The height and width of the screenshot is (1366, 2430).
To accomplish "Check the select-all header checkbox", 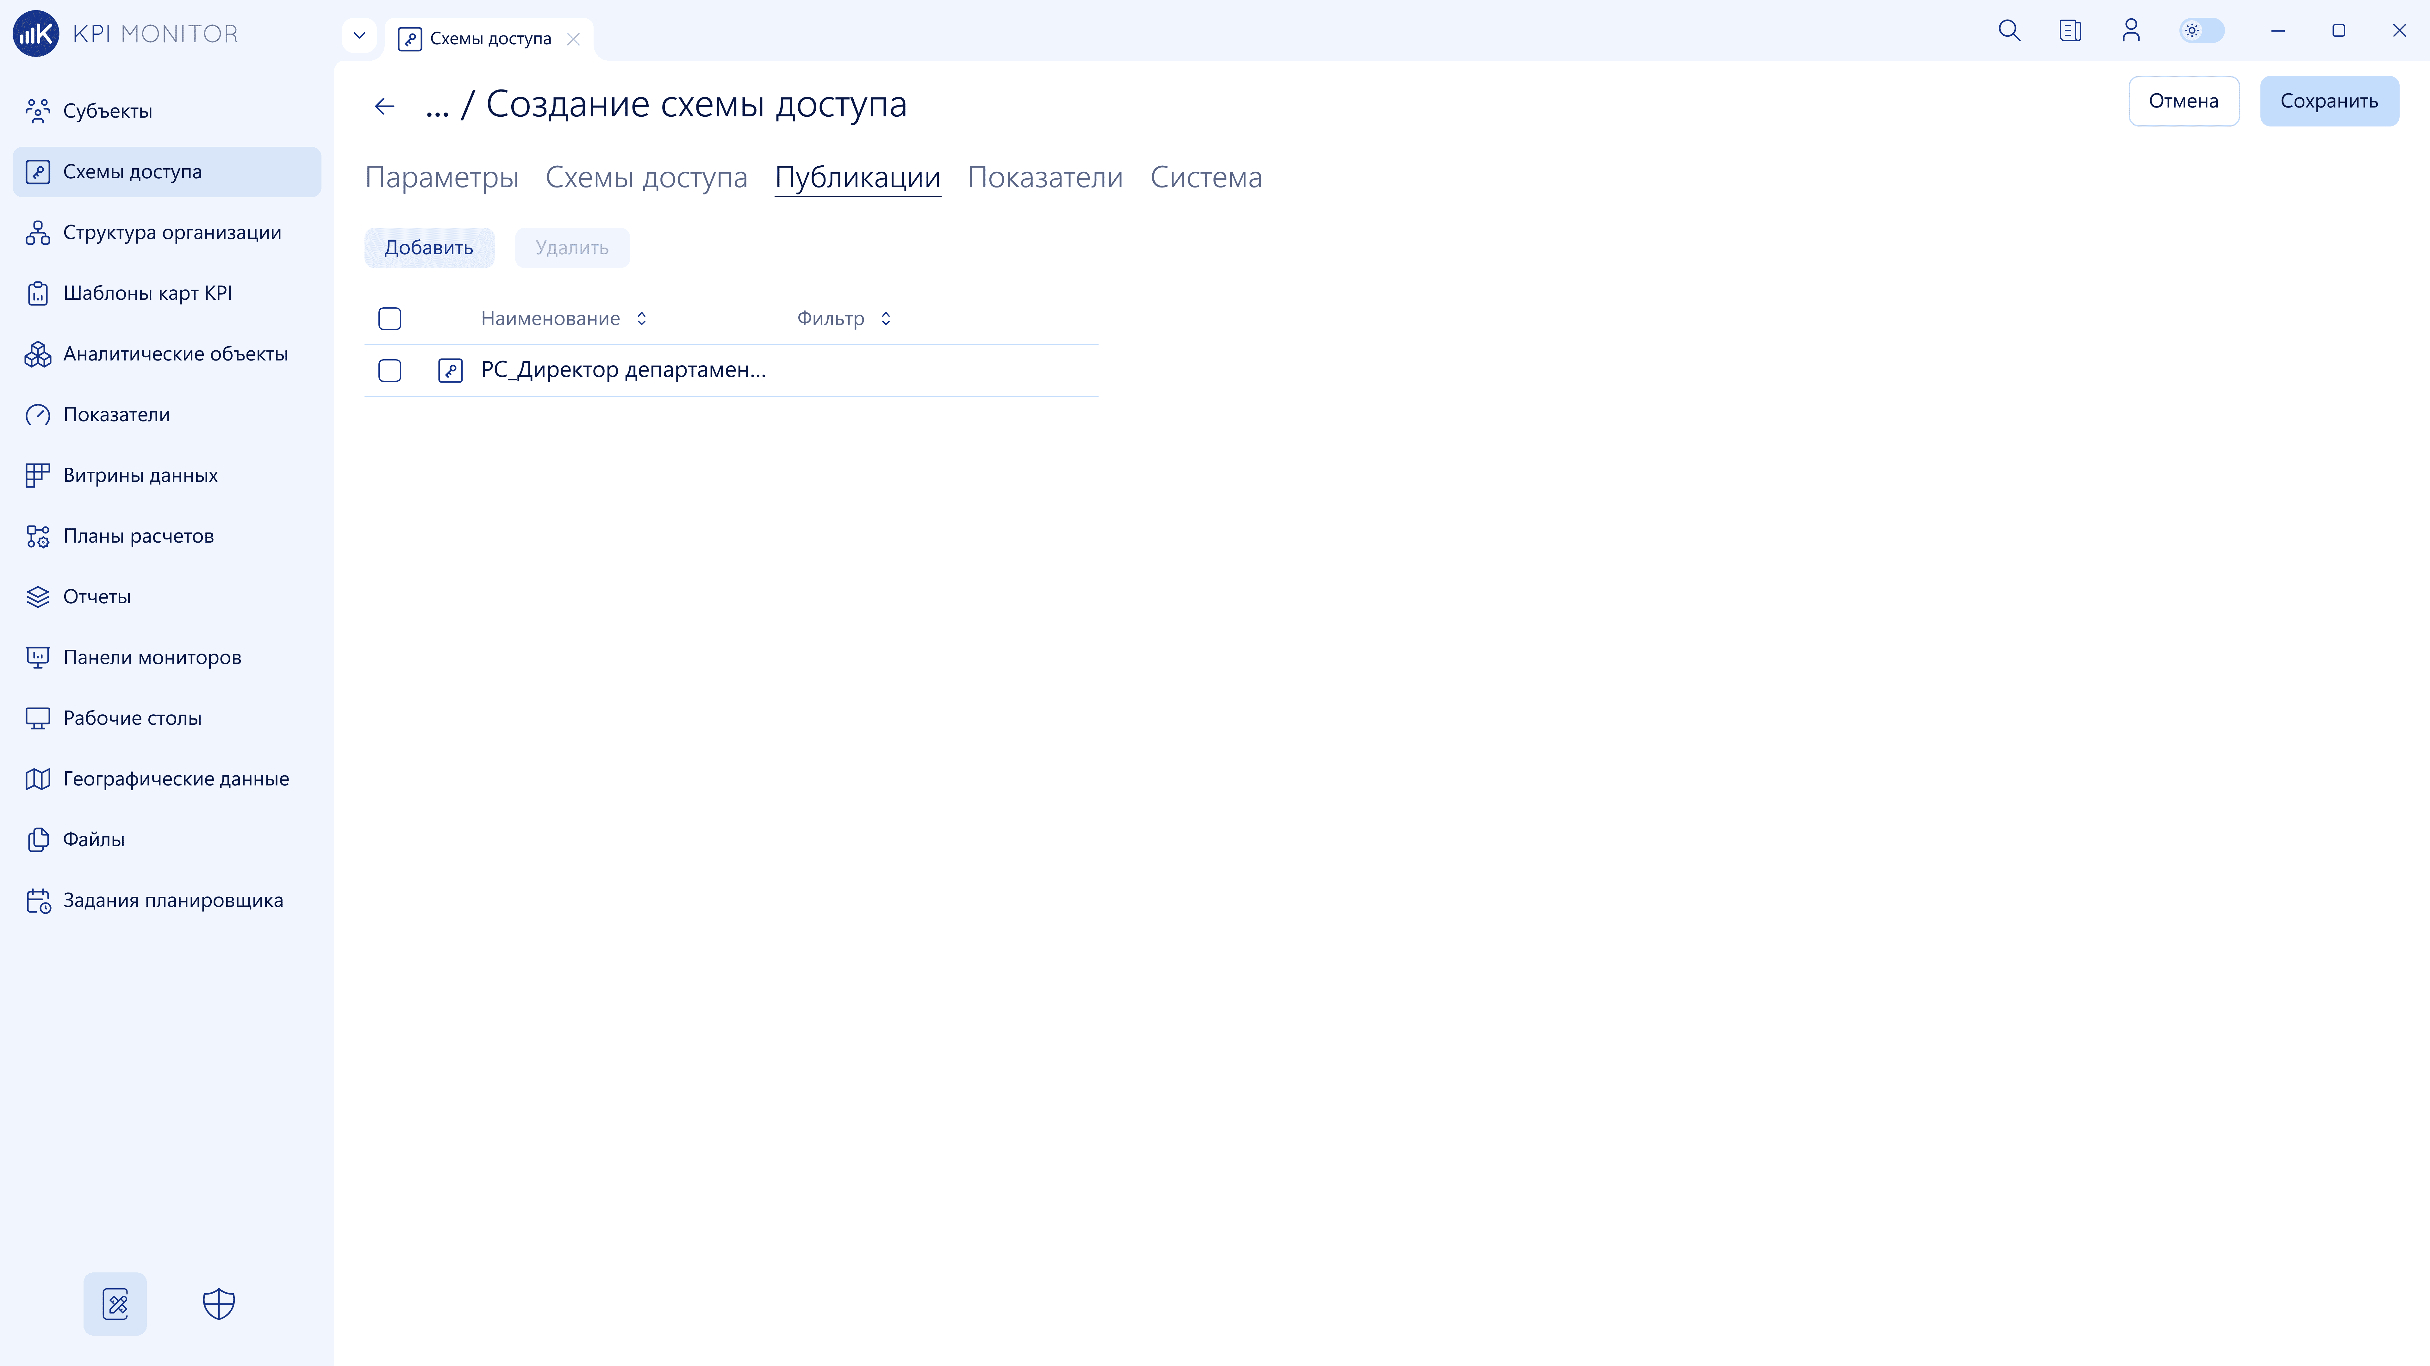I will click(x=389, y=319).
